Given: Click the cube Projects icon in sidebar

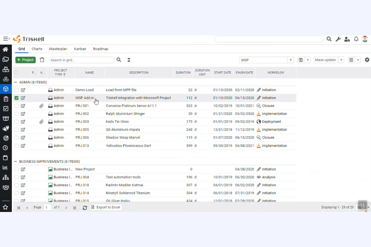Looking at the screenshot, I should [6, 89].
